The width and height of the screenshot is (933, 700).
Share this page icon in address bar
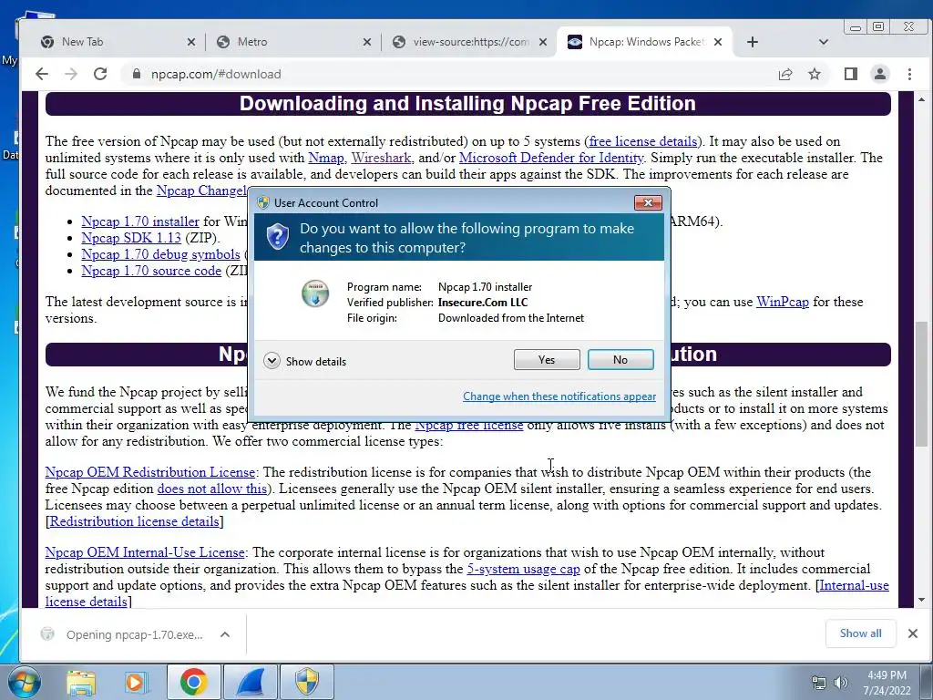(785, 74)
